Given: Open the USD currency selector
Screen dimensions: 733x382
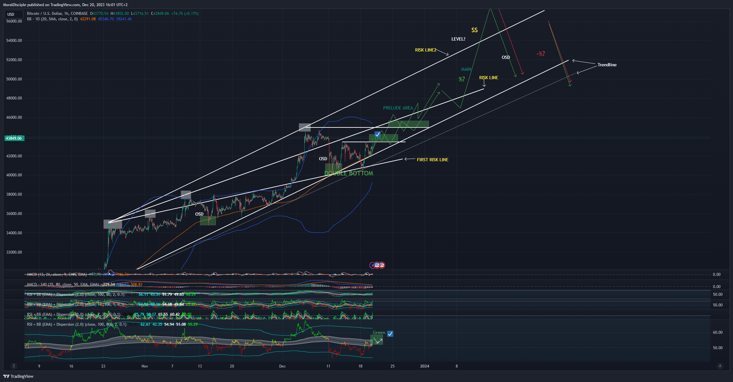Looking at the screenshot, I should pos(14,14).
